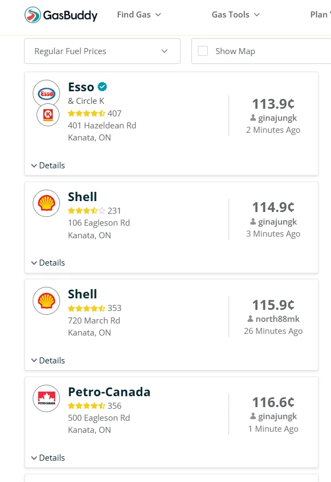Click the user icon beside north88mk

pyautogui.click(x=250, y=319)
